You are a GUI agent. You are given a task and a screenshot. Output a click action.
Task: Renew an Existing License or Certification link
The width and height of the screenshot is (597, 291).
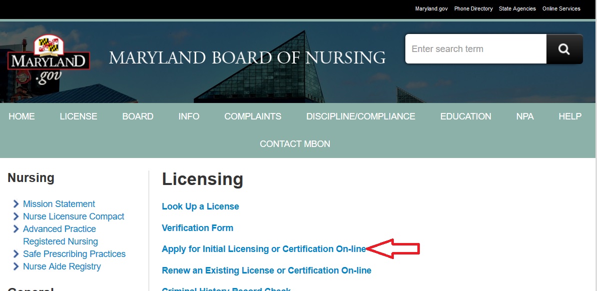click(266, 270)
